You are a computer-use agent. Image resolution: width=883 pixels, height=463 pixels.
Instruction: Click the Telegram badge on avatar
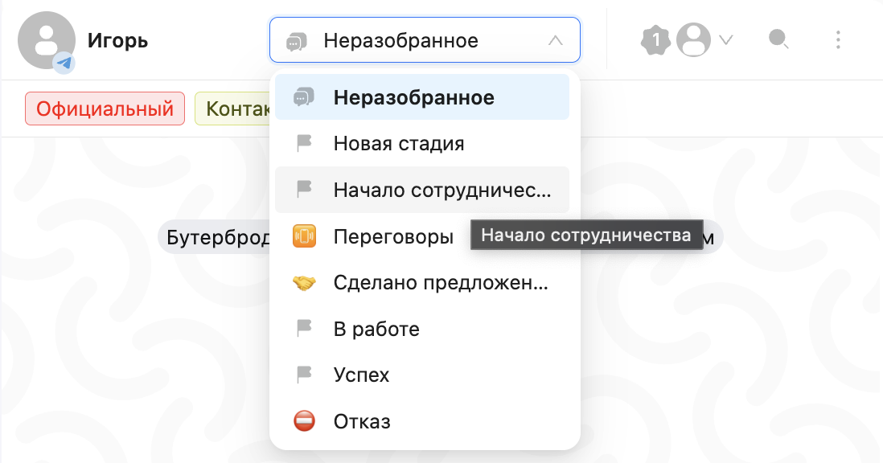coord(64,63)
